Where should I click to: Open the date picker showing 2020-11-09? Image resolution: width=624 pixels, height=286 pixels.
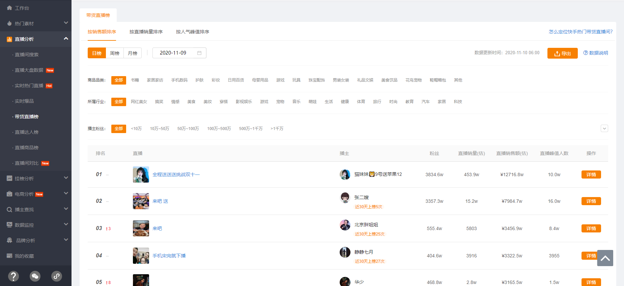(179, 53)
